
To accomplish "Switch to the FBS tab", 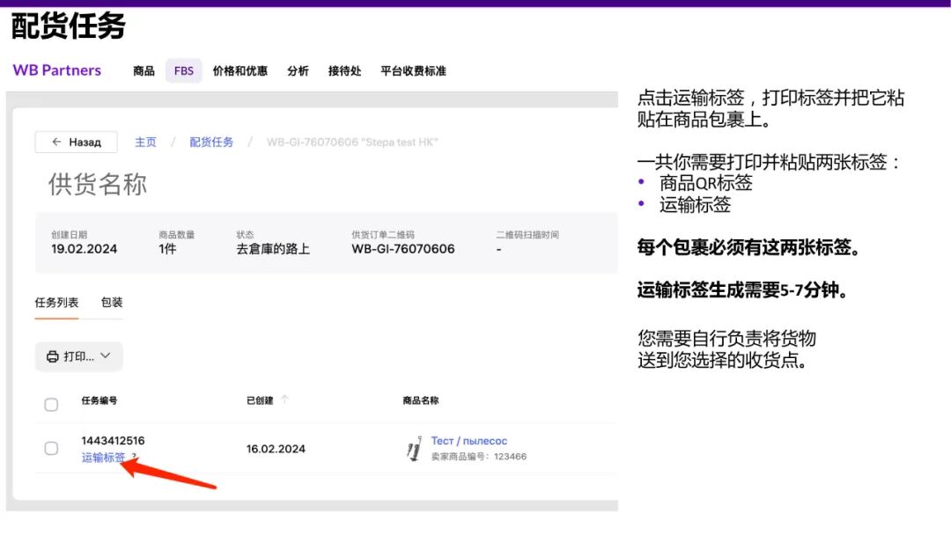I will point(183,70).
